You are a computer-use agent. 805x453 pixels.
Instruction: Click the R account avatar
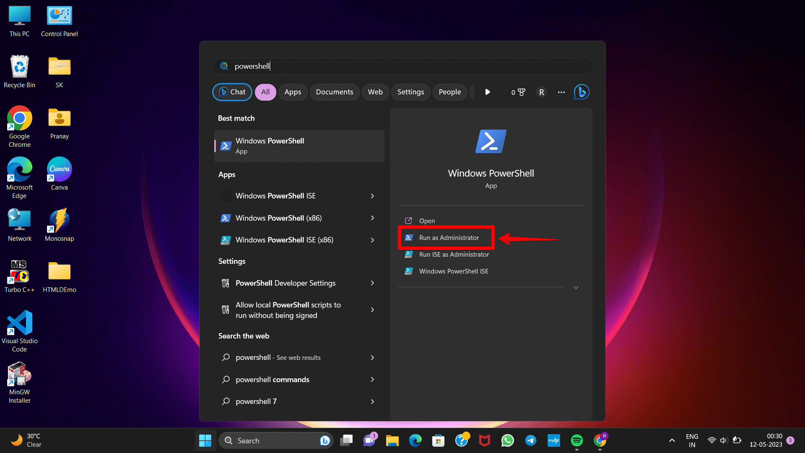point(541,92)
